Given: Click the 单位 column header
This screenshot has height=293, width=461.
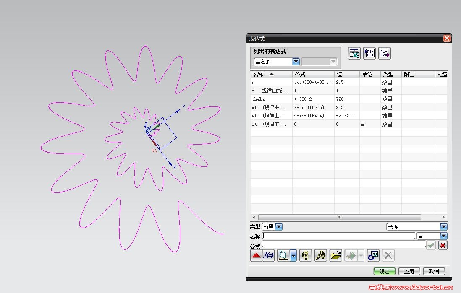Looking at the screenshot, I should click(x=370, y=74).
